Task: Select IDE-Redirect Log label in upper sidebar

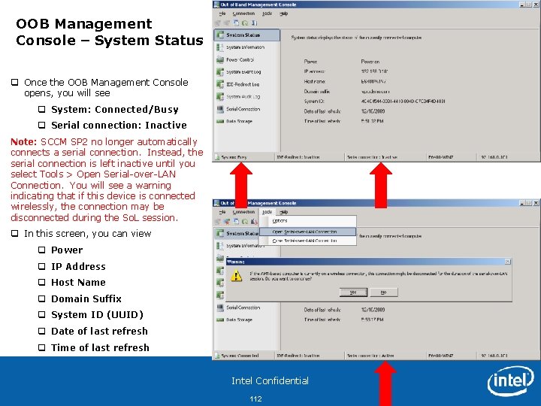Action: tap(243, 84)
